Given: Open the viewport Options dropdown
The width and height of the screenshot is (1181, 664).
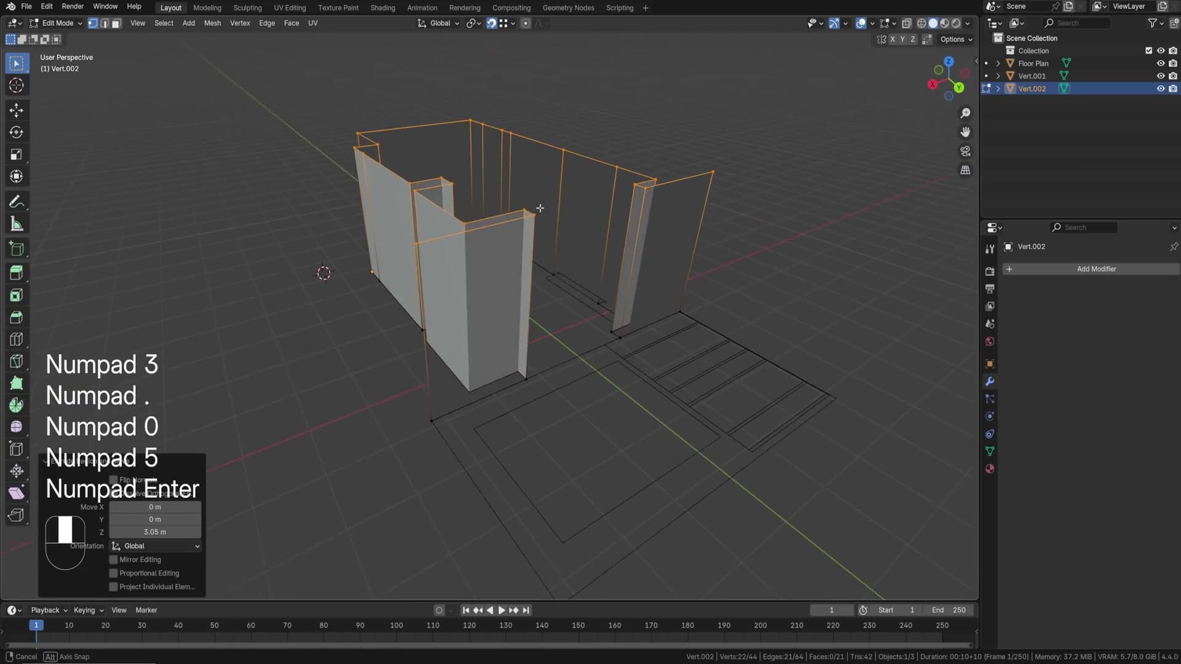Looking at the screenshot, I should pyautogui.click(x=956, y=39).
